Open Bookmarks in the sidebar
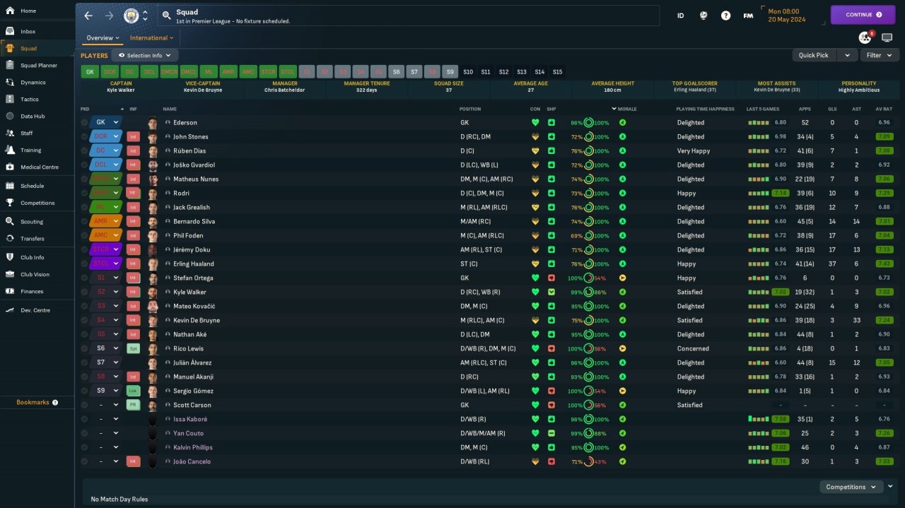The width and height of the screenshot is (905, 508). [x=37, y=402]
